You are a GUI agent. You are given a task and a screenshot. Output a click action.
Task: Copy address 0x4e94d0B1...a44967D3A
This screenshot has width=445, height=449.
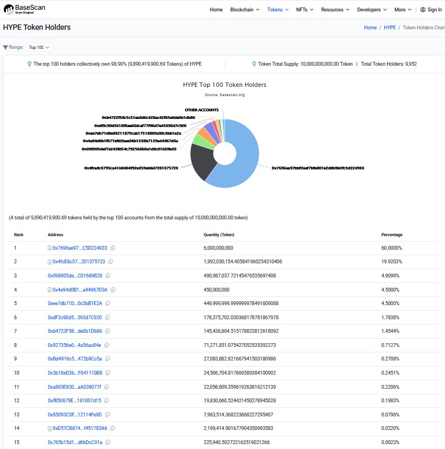pyautogui.click(x=113, y=290)
